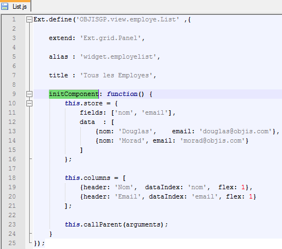Click the Ext.define call on line 1
The width and height of the screenshot is (282, 249).
point(53,19)
